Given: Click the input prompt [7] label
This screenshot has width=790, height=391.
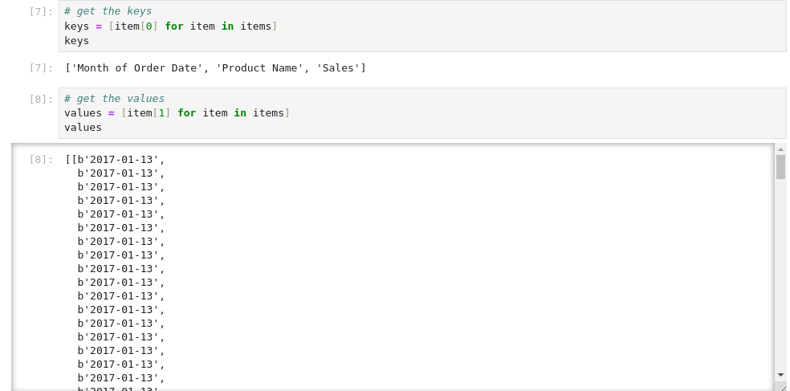Looking at the screenshot, I should click(x=41, y=12).
